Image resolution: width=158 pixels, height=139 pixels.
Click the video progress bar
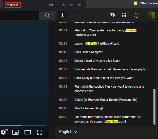[x=23, y=126]
